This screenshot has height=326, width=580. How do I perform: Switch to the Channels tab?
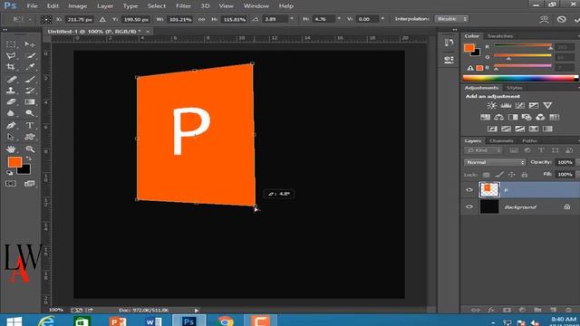coord(501,141)
